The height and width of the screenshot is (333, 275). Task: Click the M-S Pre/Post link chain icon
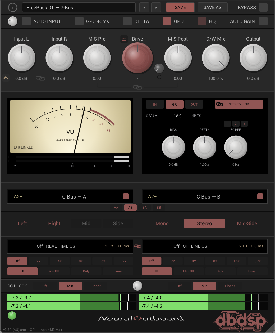point(137,87)
